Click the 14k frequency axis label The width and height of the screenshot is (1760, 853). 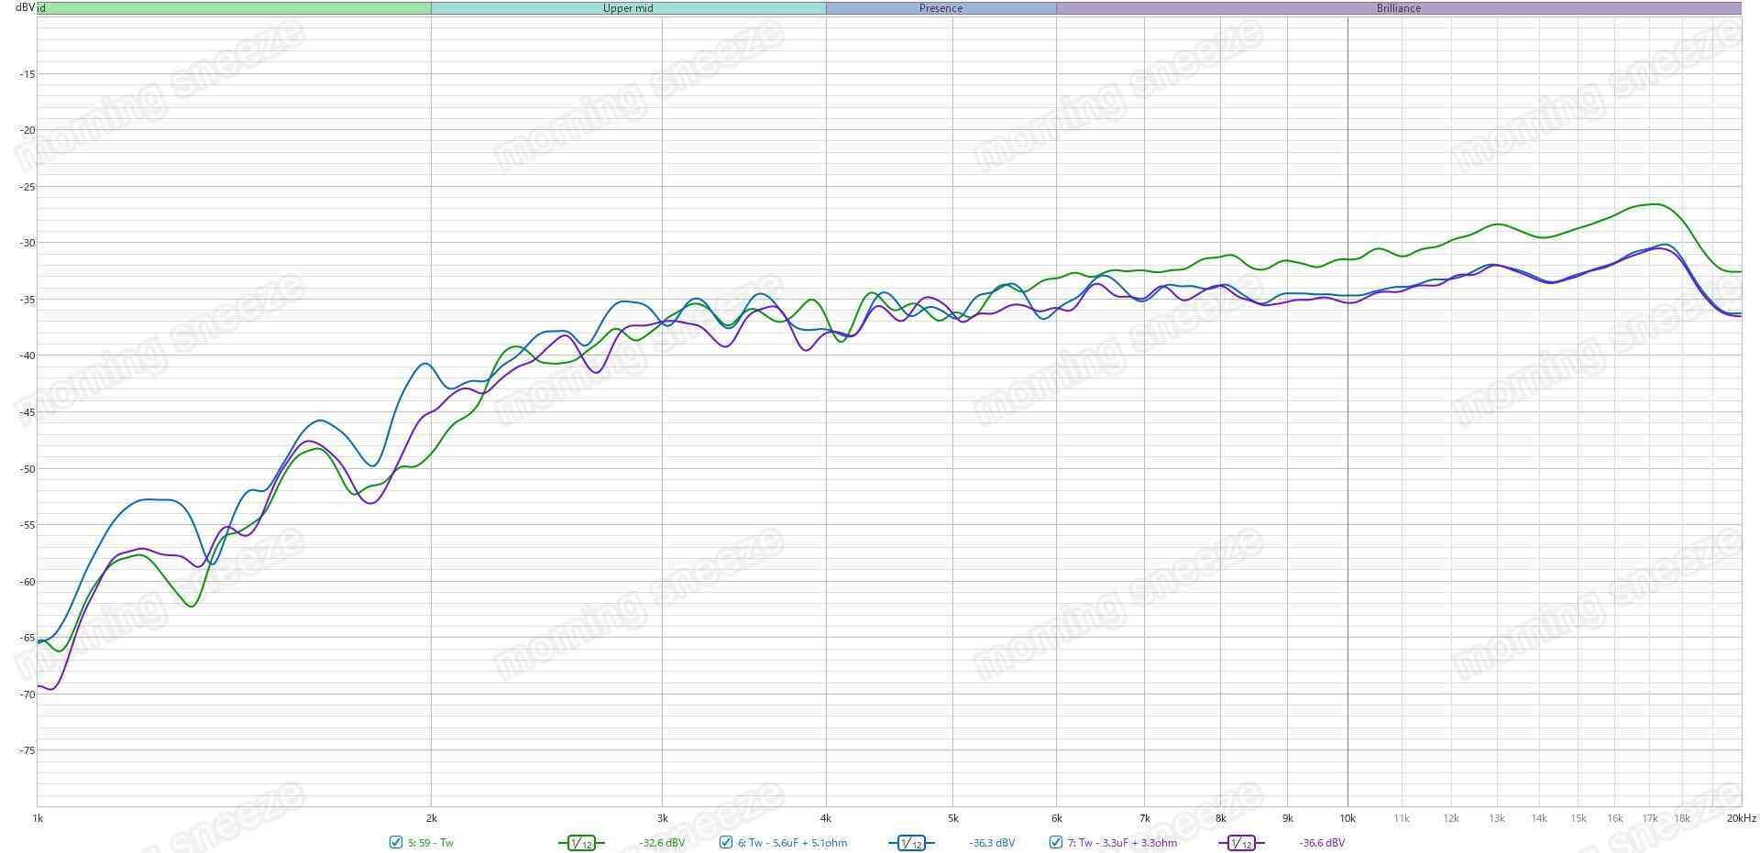coord(1539,818)
